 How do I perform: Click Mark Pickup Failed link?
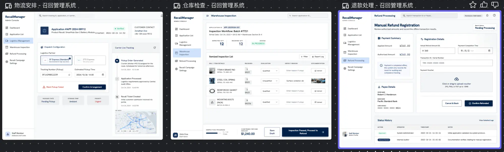[x=53, y=87]
